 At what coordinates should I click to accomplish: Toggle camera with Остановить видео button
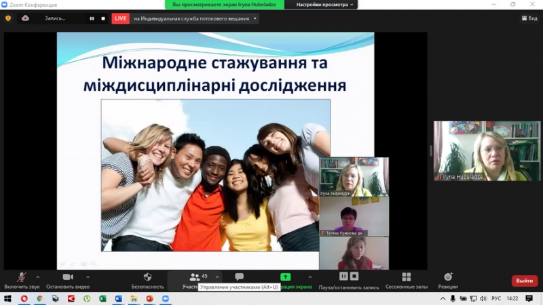point(68,277)
